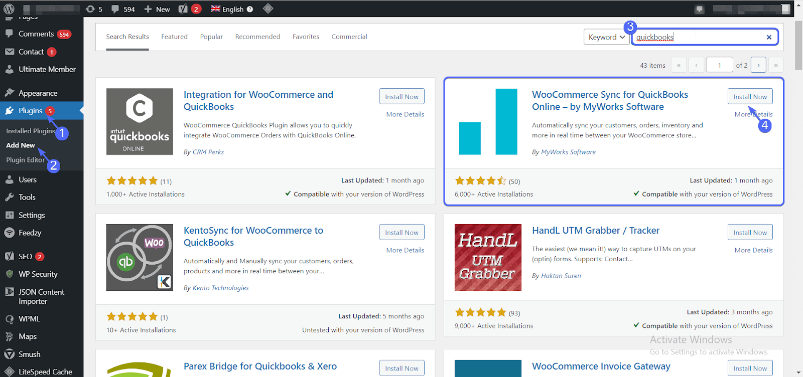Open JSON Content Importer menu

click(42, 296)
